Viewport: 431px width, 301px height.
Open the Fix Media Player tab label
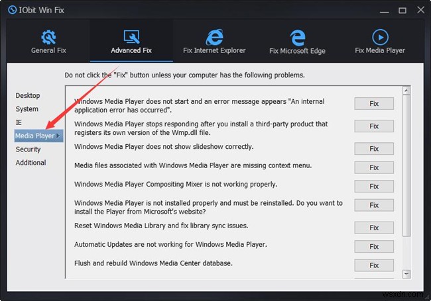tap(380, 50)
